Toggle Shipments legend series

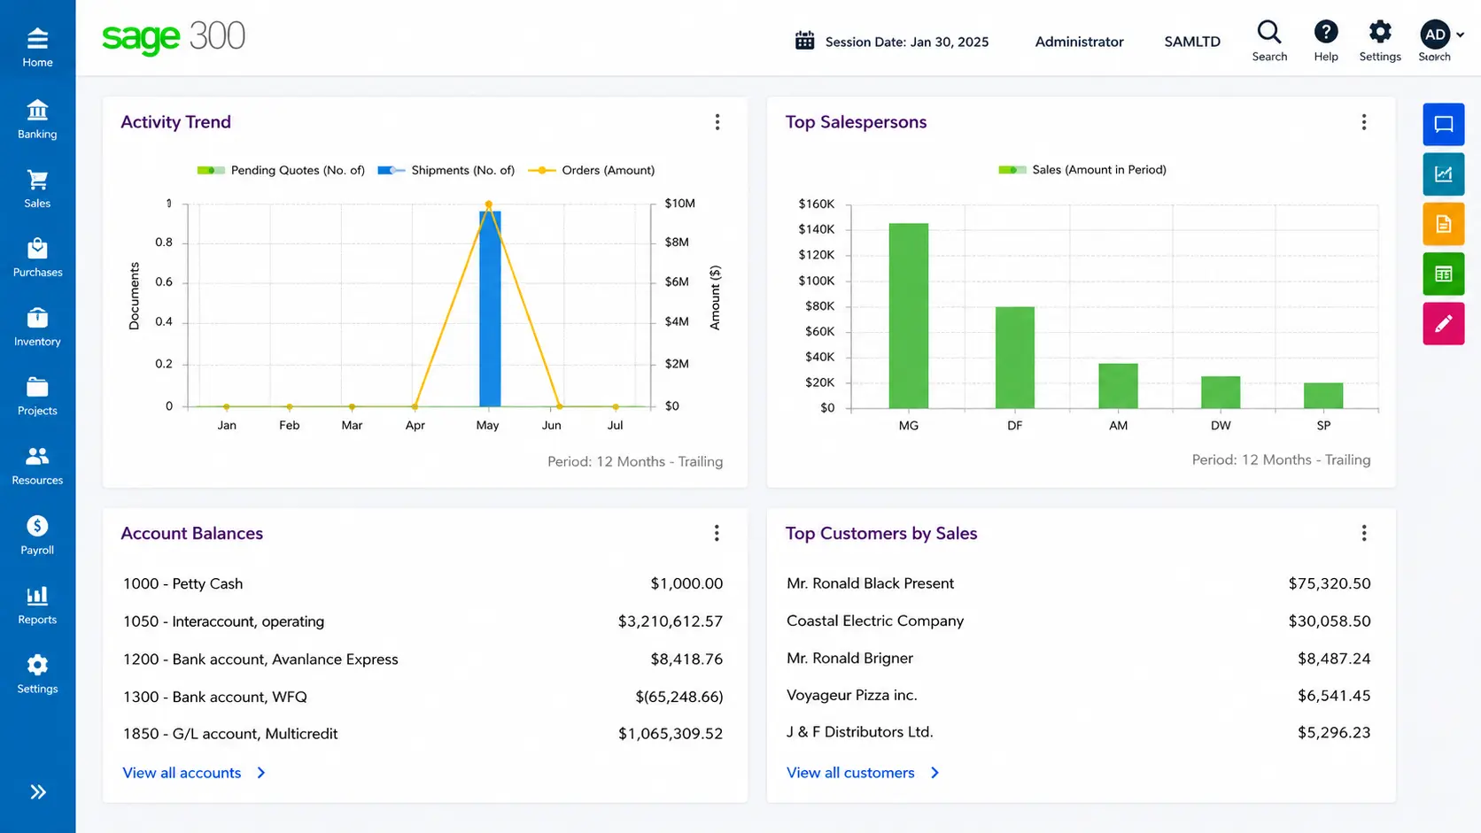446,170
